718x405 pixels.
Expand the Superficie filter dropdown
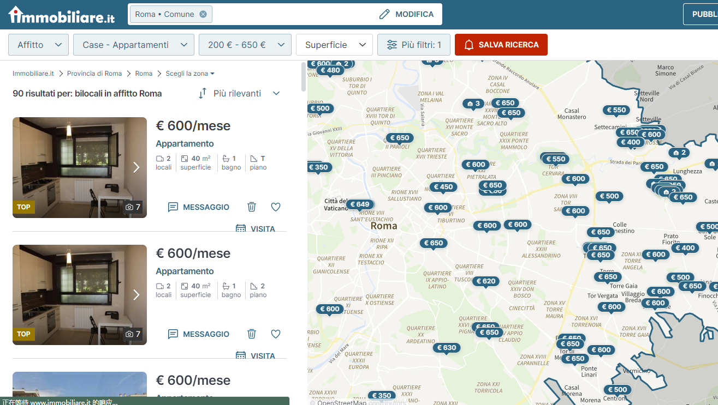coord(334,45)
